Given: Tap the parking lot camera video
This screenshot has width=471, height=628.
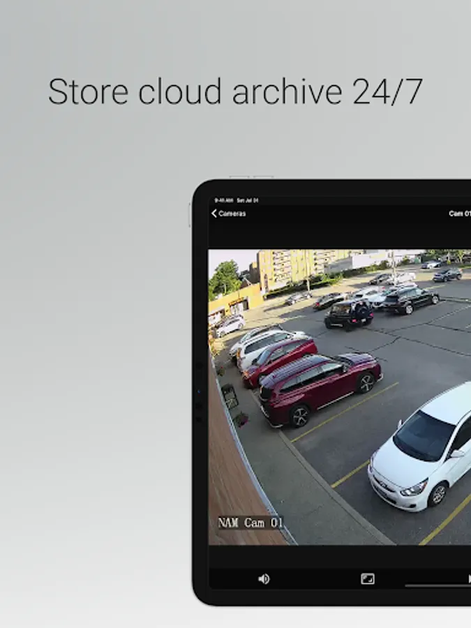Looking at the screenshot, I should (x=340, y=397).
